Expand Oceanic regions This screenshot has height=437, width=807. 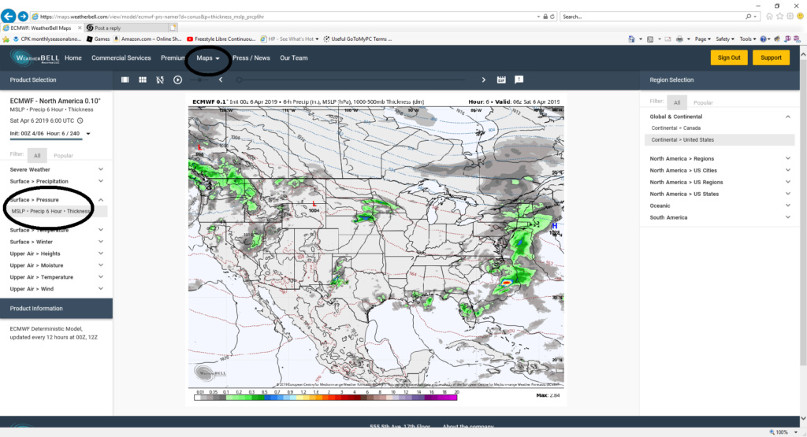pos(720,206)
